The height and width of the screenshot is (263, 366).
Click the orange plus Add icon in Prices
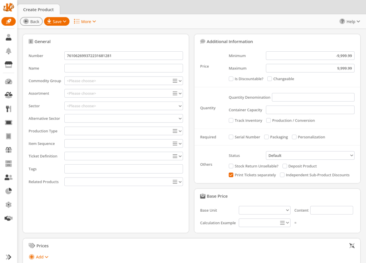click(31, 257)
